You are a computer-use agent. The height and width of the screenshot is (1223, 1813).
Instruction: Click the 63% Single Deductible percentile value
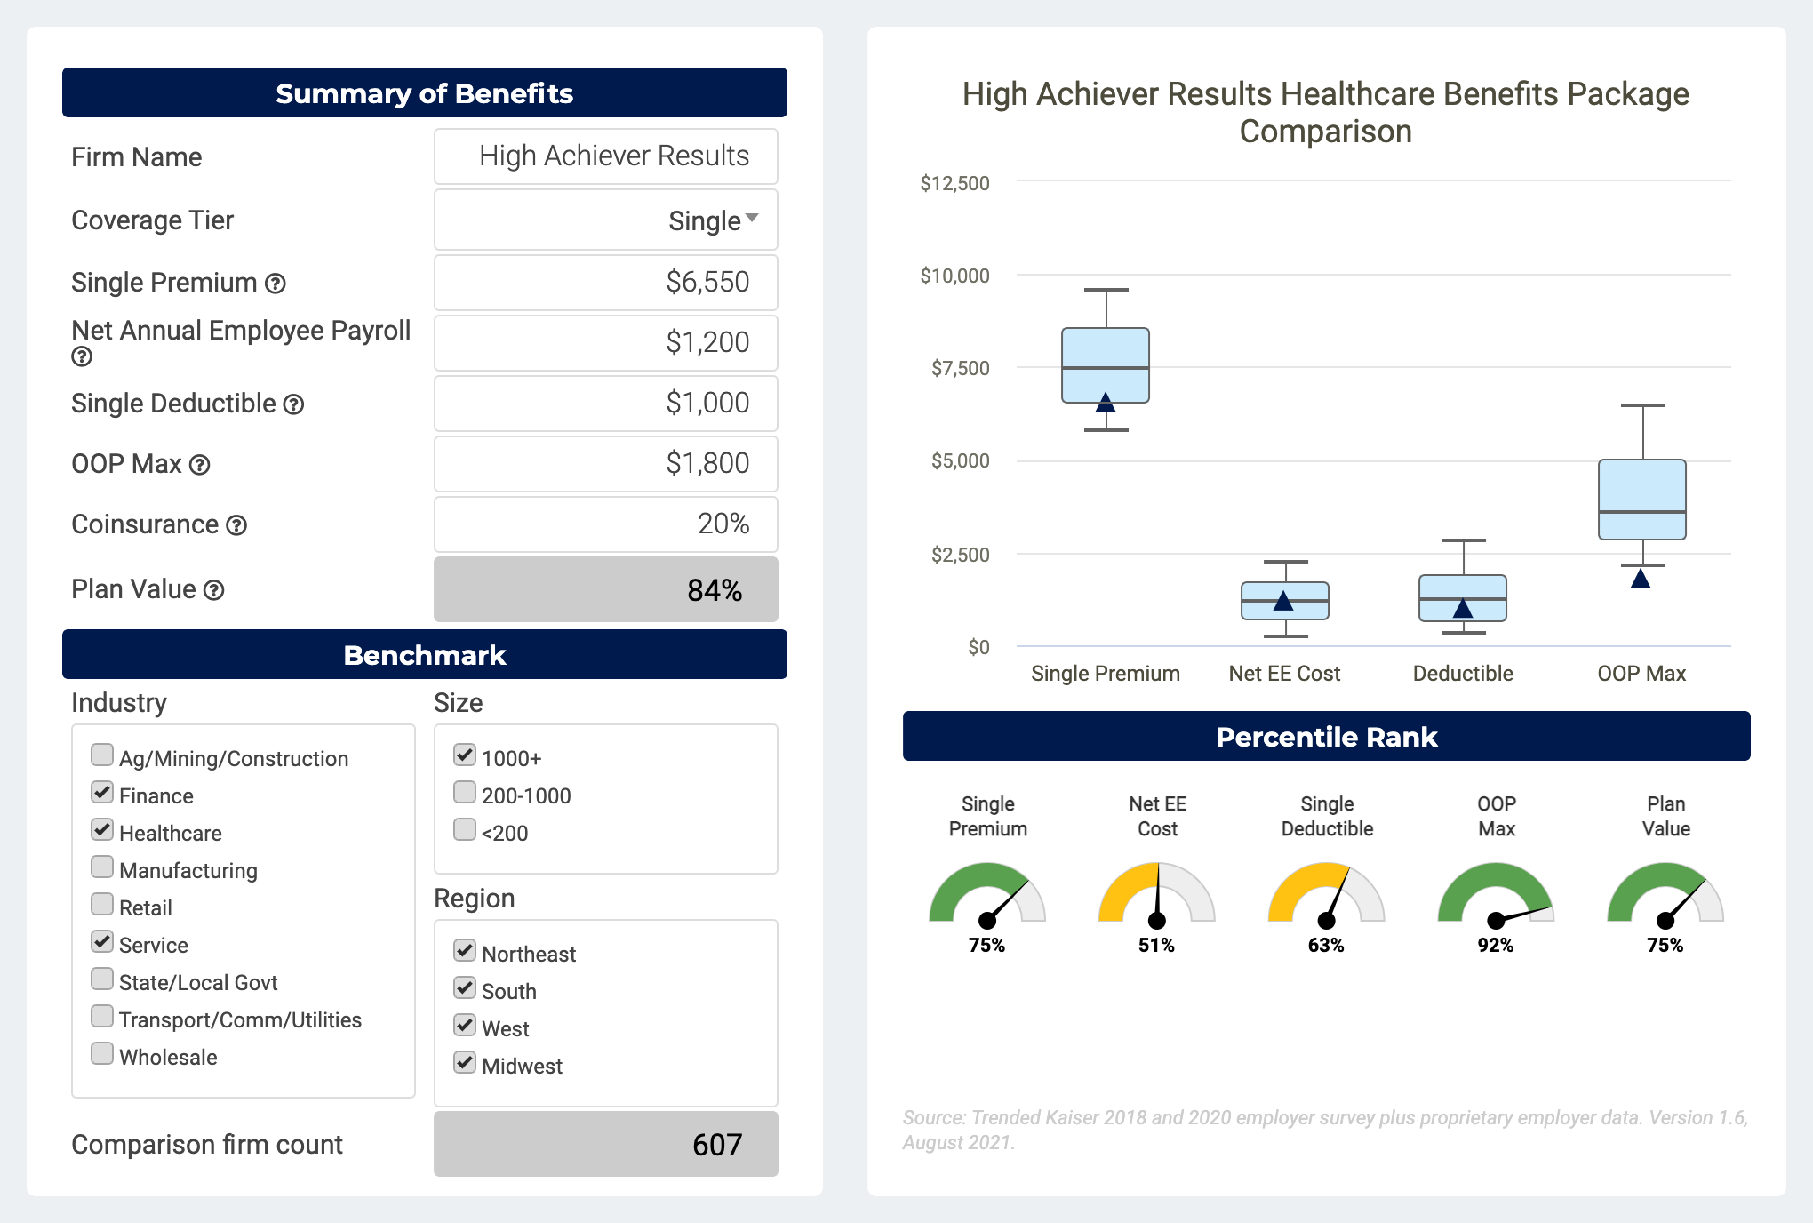pos(1326,945)
